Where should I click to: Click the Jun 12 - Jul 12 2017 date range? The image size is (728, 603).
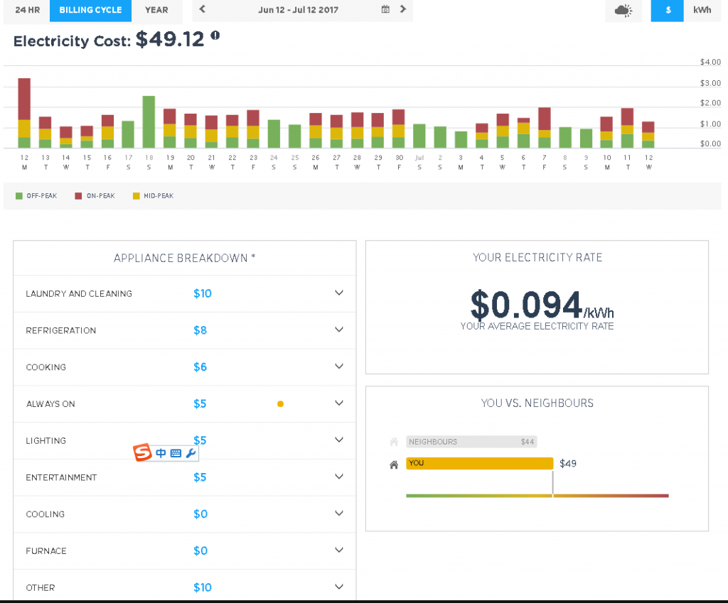tap(298, 10)
